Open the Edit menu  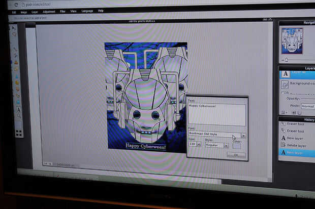(x=14, y=13)
